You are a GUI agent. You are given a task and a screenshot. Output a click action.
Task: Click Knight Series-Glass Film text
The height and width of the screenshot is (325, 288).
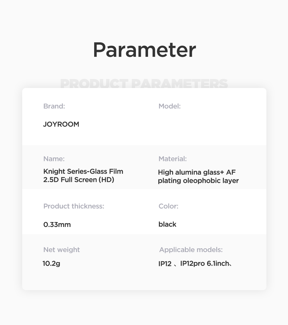coord(83,171)
